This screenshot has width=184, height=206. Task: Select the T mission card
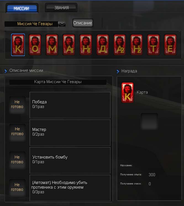(x=153, y=45)
